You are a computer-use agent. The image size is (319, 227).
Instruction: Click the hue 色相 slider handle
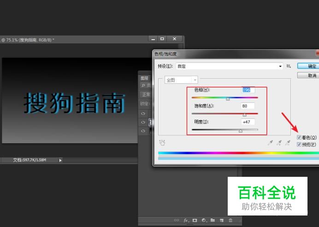228,99
